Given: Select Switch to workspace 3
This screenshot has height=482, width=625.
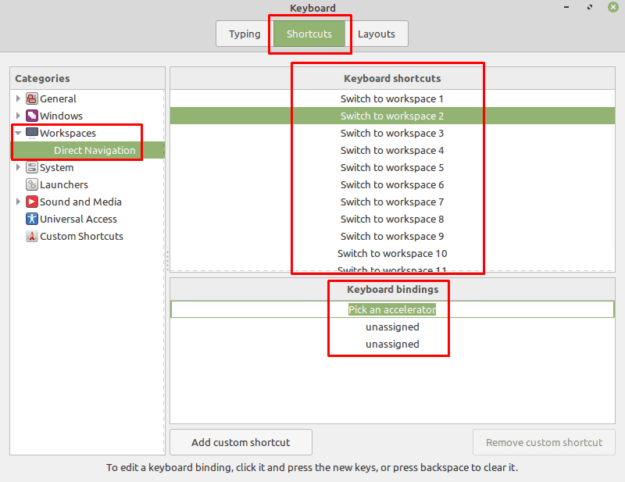Looking at the screenshot, I should [x=392, y=133].
